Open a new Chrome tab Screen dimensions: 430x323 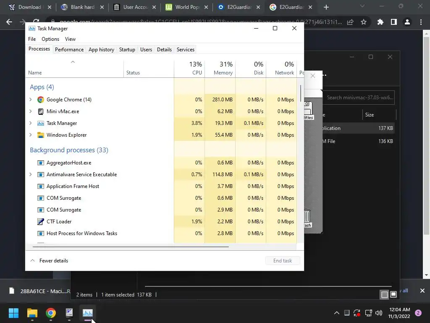tap(326, 7)
